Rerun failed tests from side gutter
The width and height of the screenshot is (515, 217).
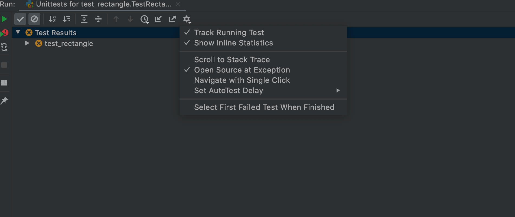pyautogui.click(x=4, y=33)
